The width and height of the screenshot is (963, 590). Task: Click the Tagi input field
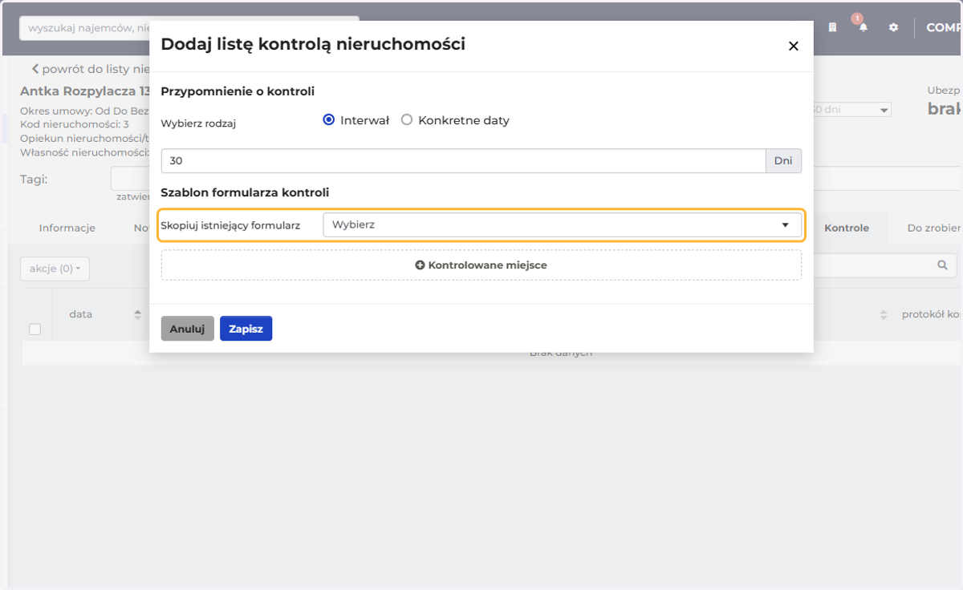(129, 179)
